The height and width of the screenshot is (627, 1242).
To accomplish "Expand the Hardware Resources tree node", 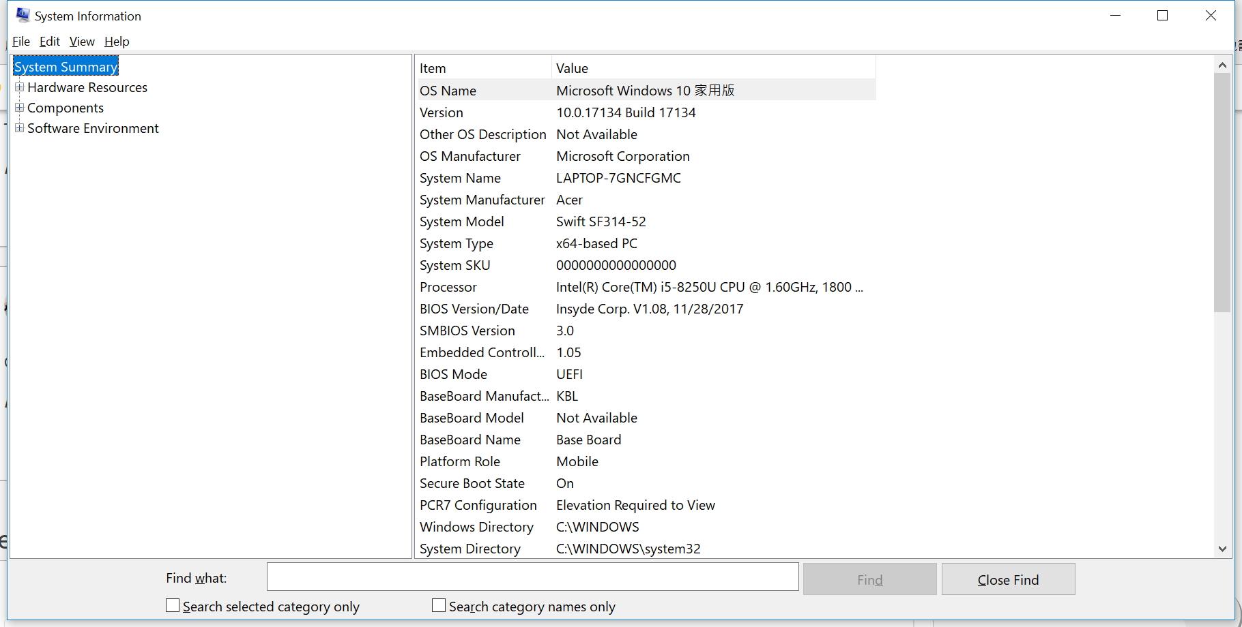I will 20,87.
